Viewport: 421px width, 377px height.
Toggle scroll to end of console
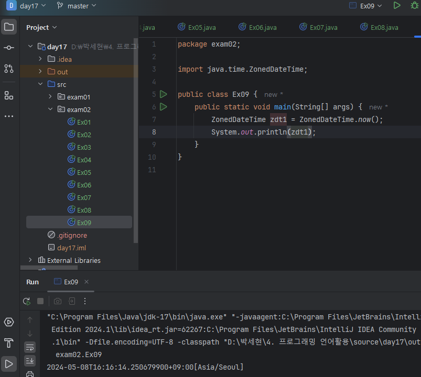30,361
